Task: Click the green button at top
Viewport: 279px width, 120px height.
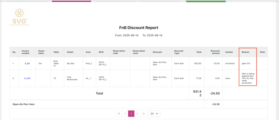Action: (206, 1)
